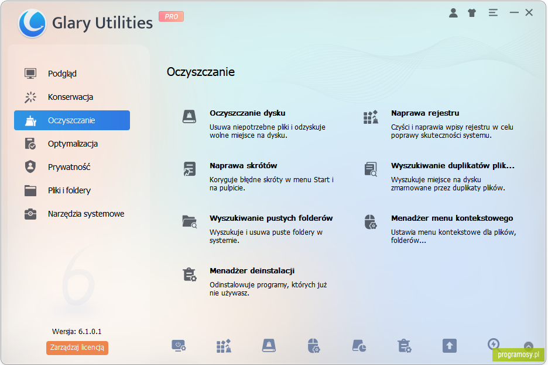
Task: Open Menadżer deinstalacji via its title
Action: click(252, 271)
